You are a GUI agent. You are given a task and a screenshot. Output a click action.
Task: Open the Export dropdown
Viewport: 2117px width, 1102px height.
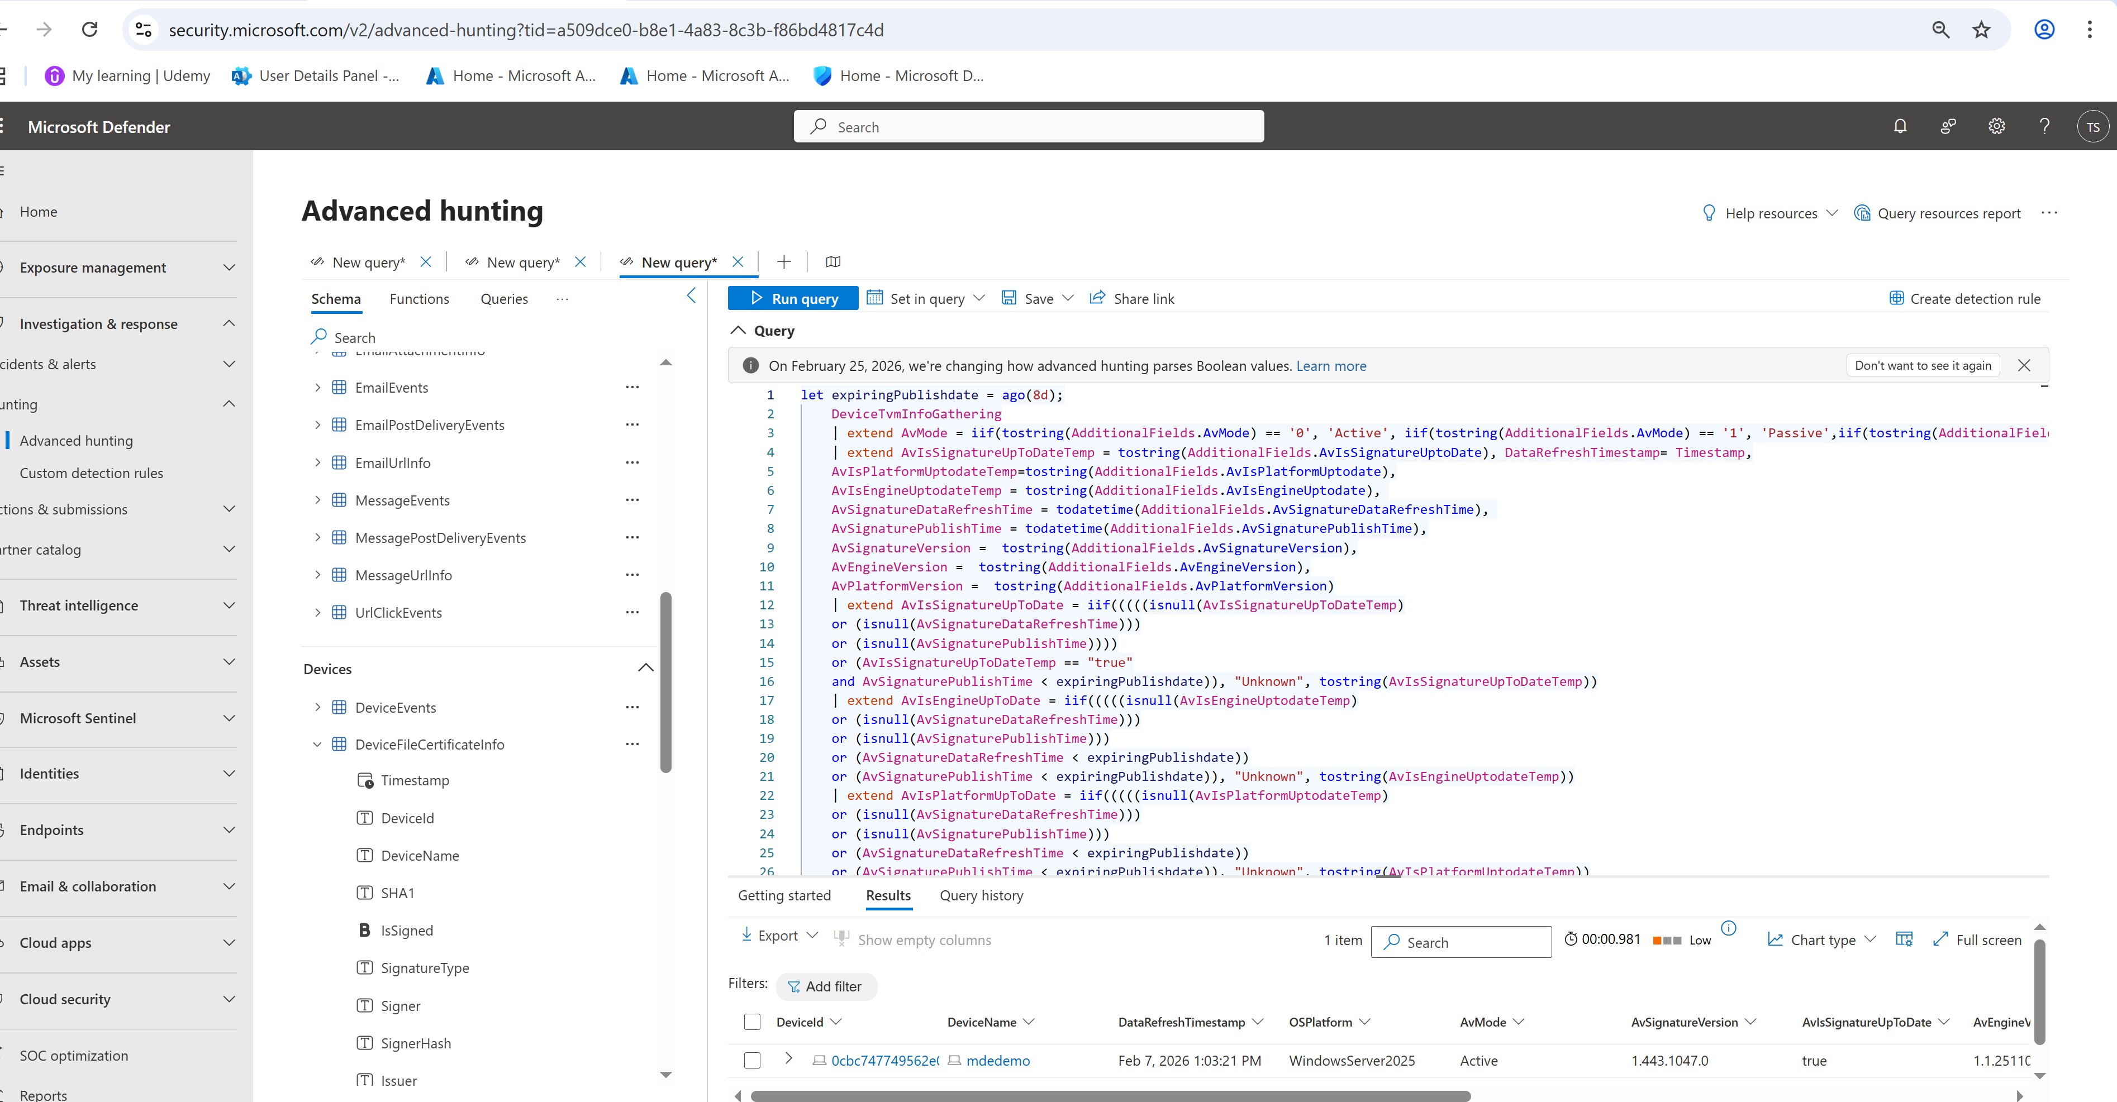coord(779,935)
